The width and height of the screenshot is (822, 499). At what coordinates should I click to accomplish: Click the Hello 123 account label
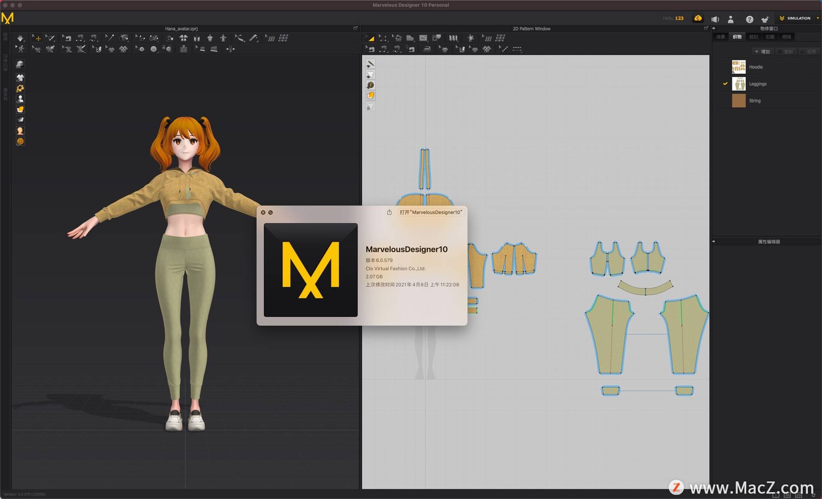(x=673, y=19)
